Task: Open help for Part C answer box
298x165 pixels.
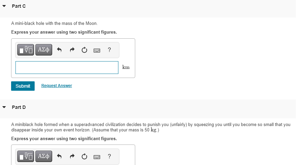Action: pyautogui.click(x=109, y=50)
